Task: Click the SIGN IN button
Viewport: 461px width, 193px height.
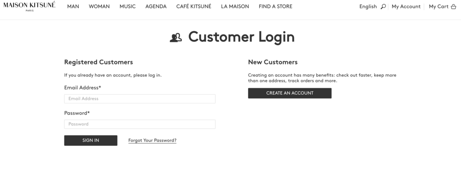Action: pos(90,140)
